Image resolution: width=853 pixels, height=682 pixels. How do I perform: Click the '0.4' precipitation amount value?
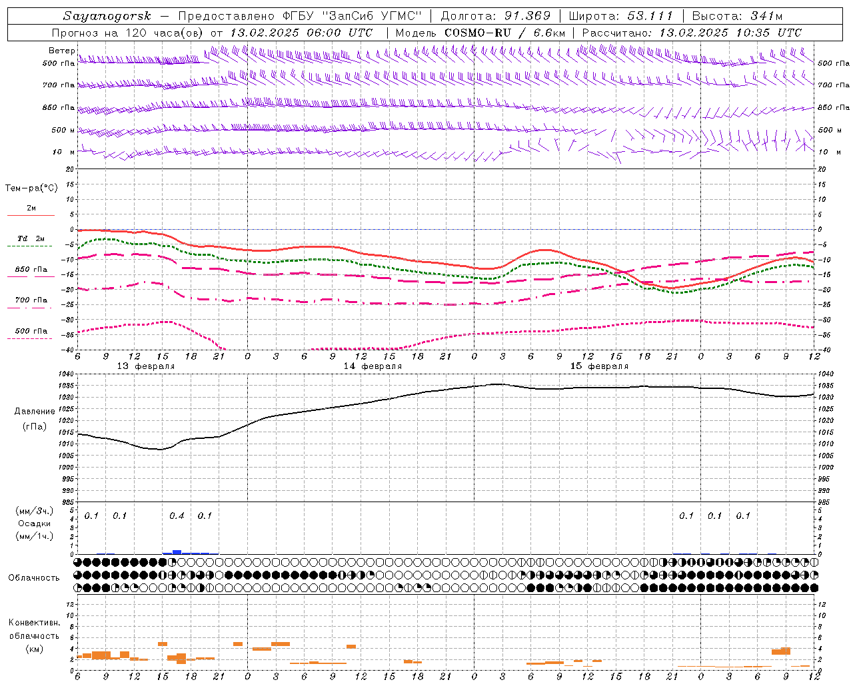click(x=177, y=515)
